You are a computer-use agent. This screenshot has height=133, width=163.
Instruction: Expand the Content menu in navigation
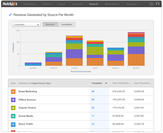coord(47,4)
